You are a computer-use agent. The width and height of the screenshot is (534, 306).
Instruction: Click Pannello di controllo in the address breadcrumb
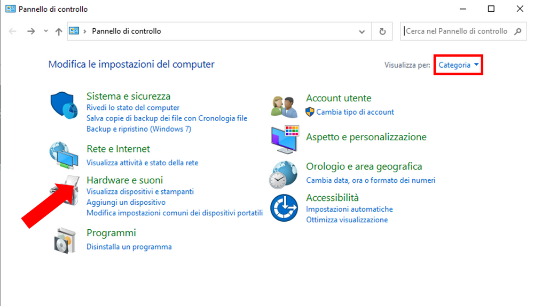click(127, 31)
